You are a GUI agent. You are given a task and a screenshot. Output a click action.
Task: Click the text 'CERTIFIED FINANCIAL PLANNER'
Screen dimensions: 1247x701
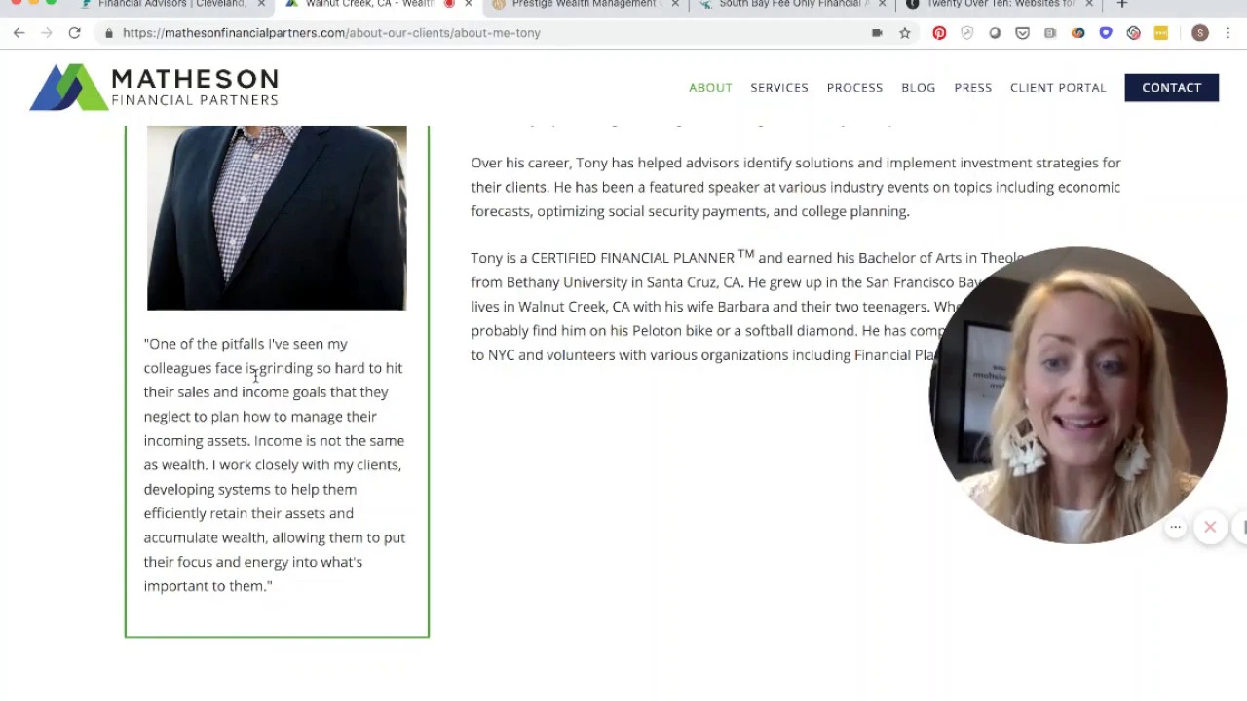632,258
